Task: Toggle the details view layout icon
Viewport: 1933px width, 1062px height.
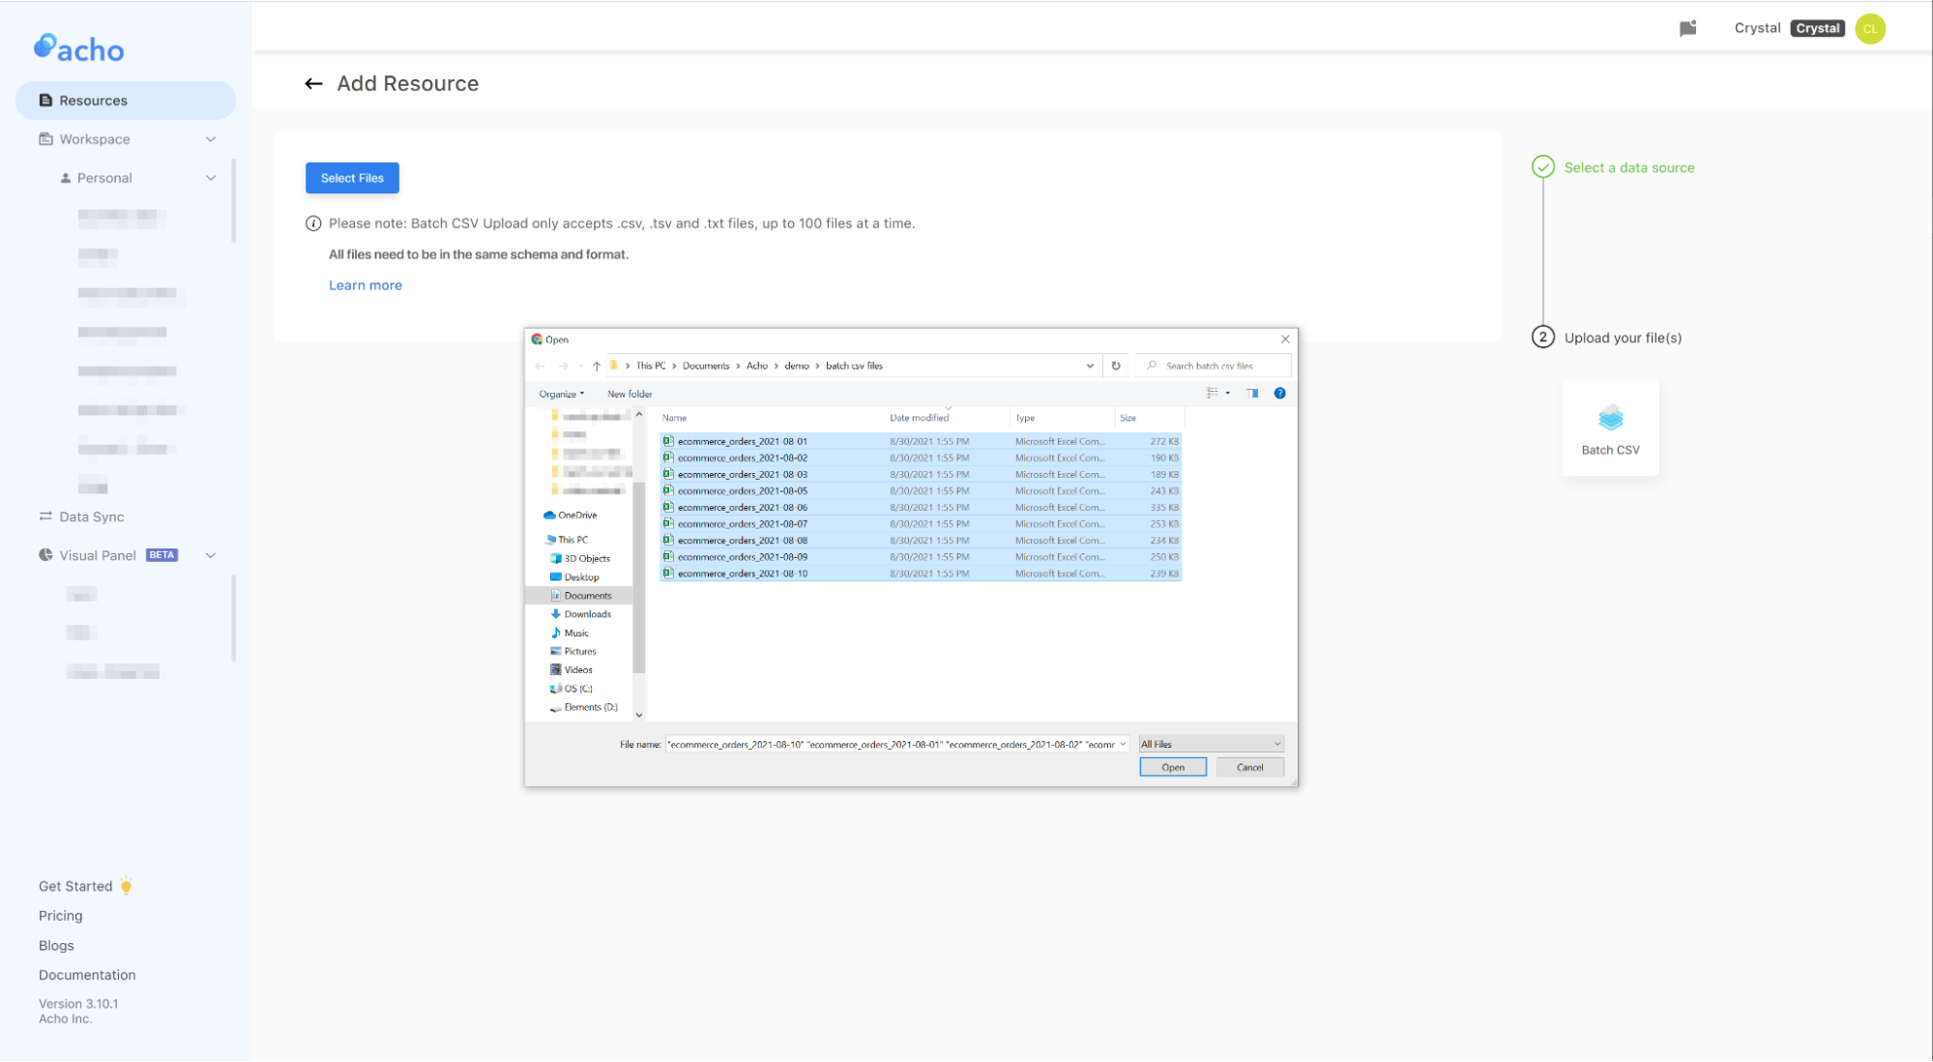Action: click(x=1212, y=393)
